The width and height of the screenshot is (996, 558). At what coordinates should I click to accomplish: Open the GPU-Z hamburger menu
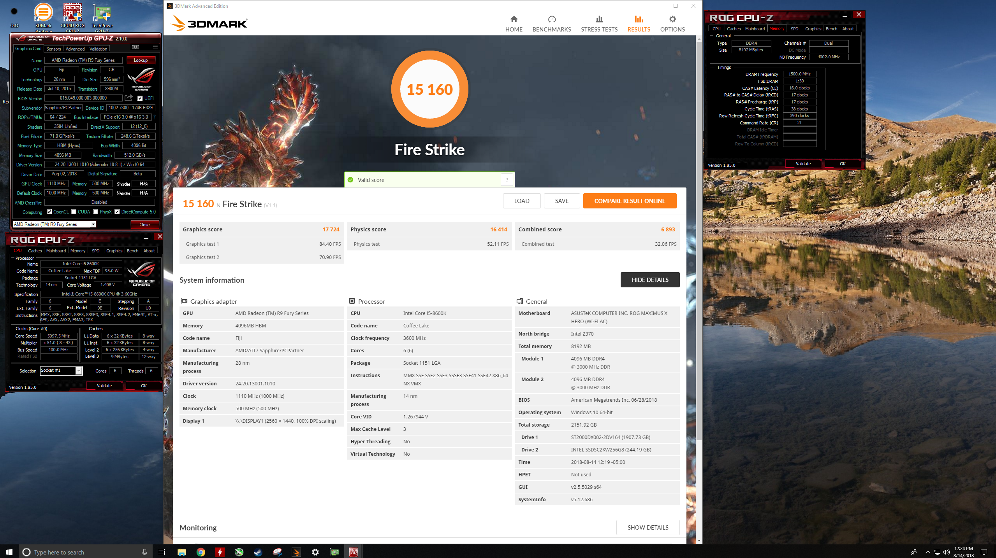(155, 47)
